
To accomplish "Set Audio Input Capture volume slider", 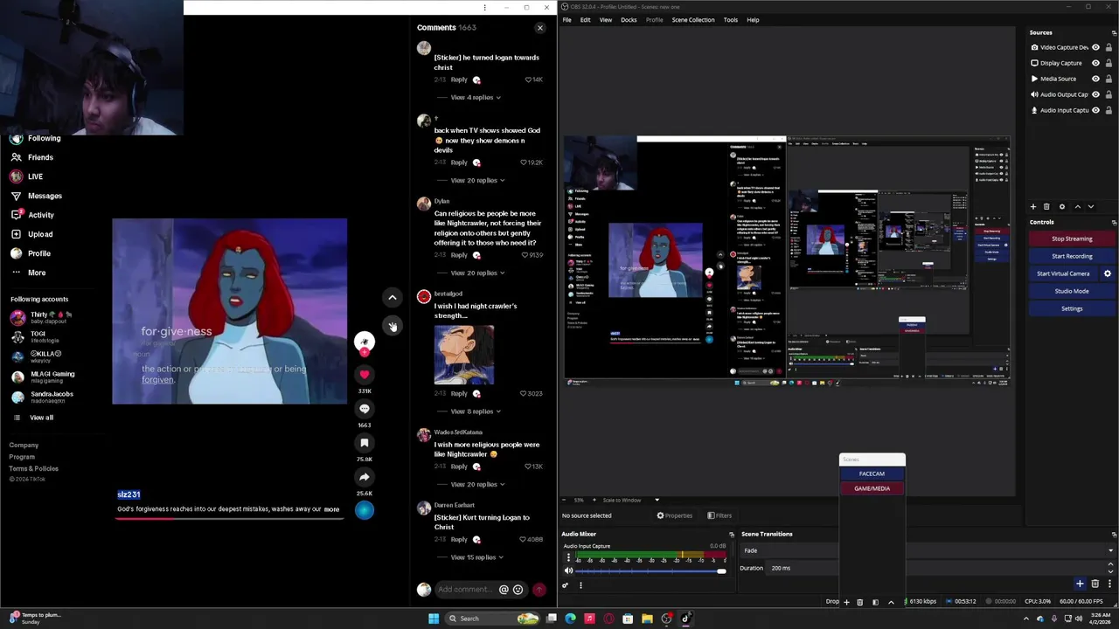I will [650, 570].
